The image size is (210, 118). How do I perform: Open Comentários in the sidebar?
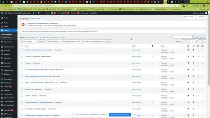tap(8, 42)
